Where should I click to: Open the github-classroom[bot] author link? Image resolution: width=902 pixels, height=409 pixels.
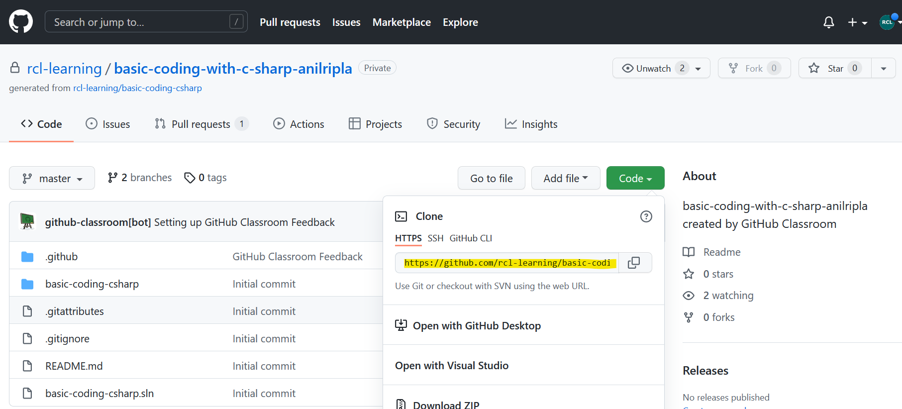pyautogui.click(x=98, y=222)
